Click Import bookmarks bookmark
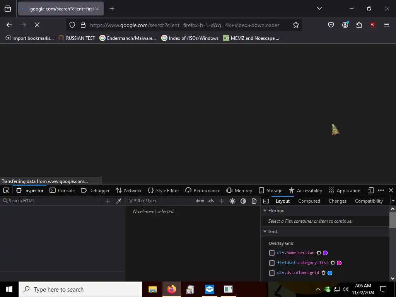Screen dimensions: 396x297 (x=29, y=38)
